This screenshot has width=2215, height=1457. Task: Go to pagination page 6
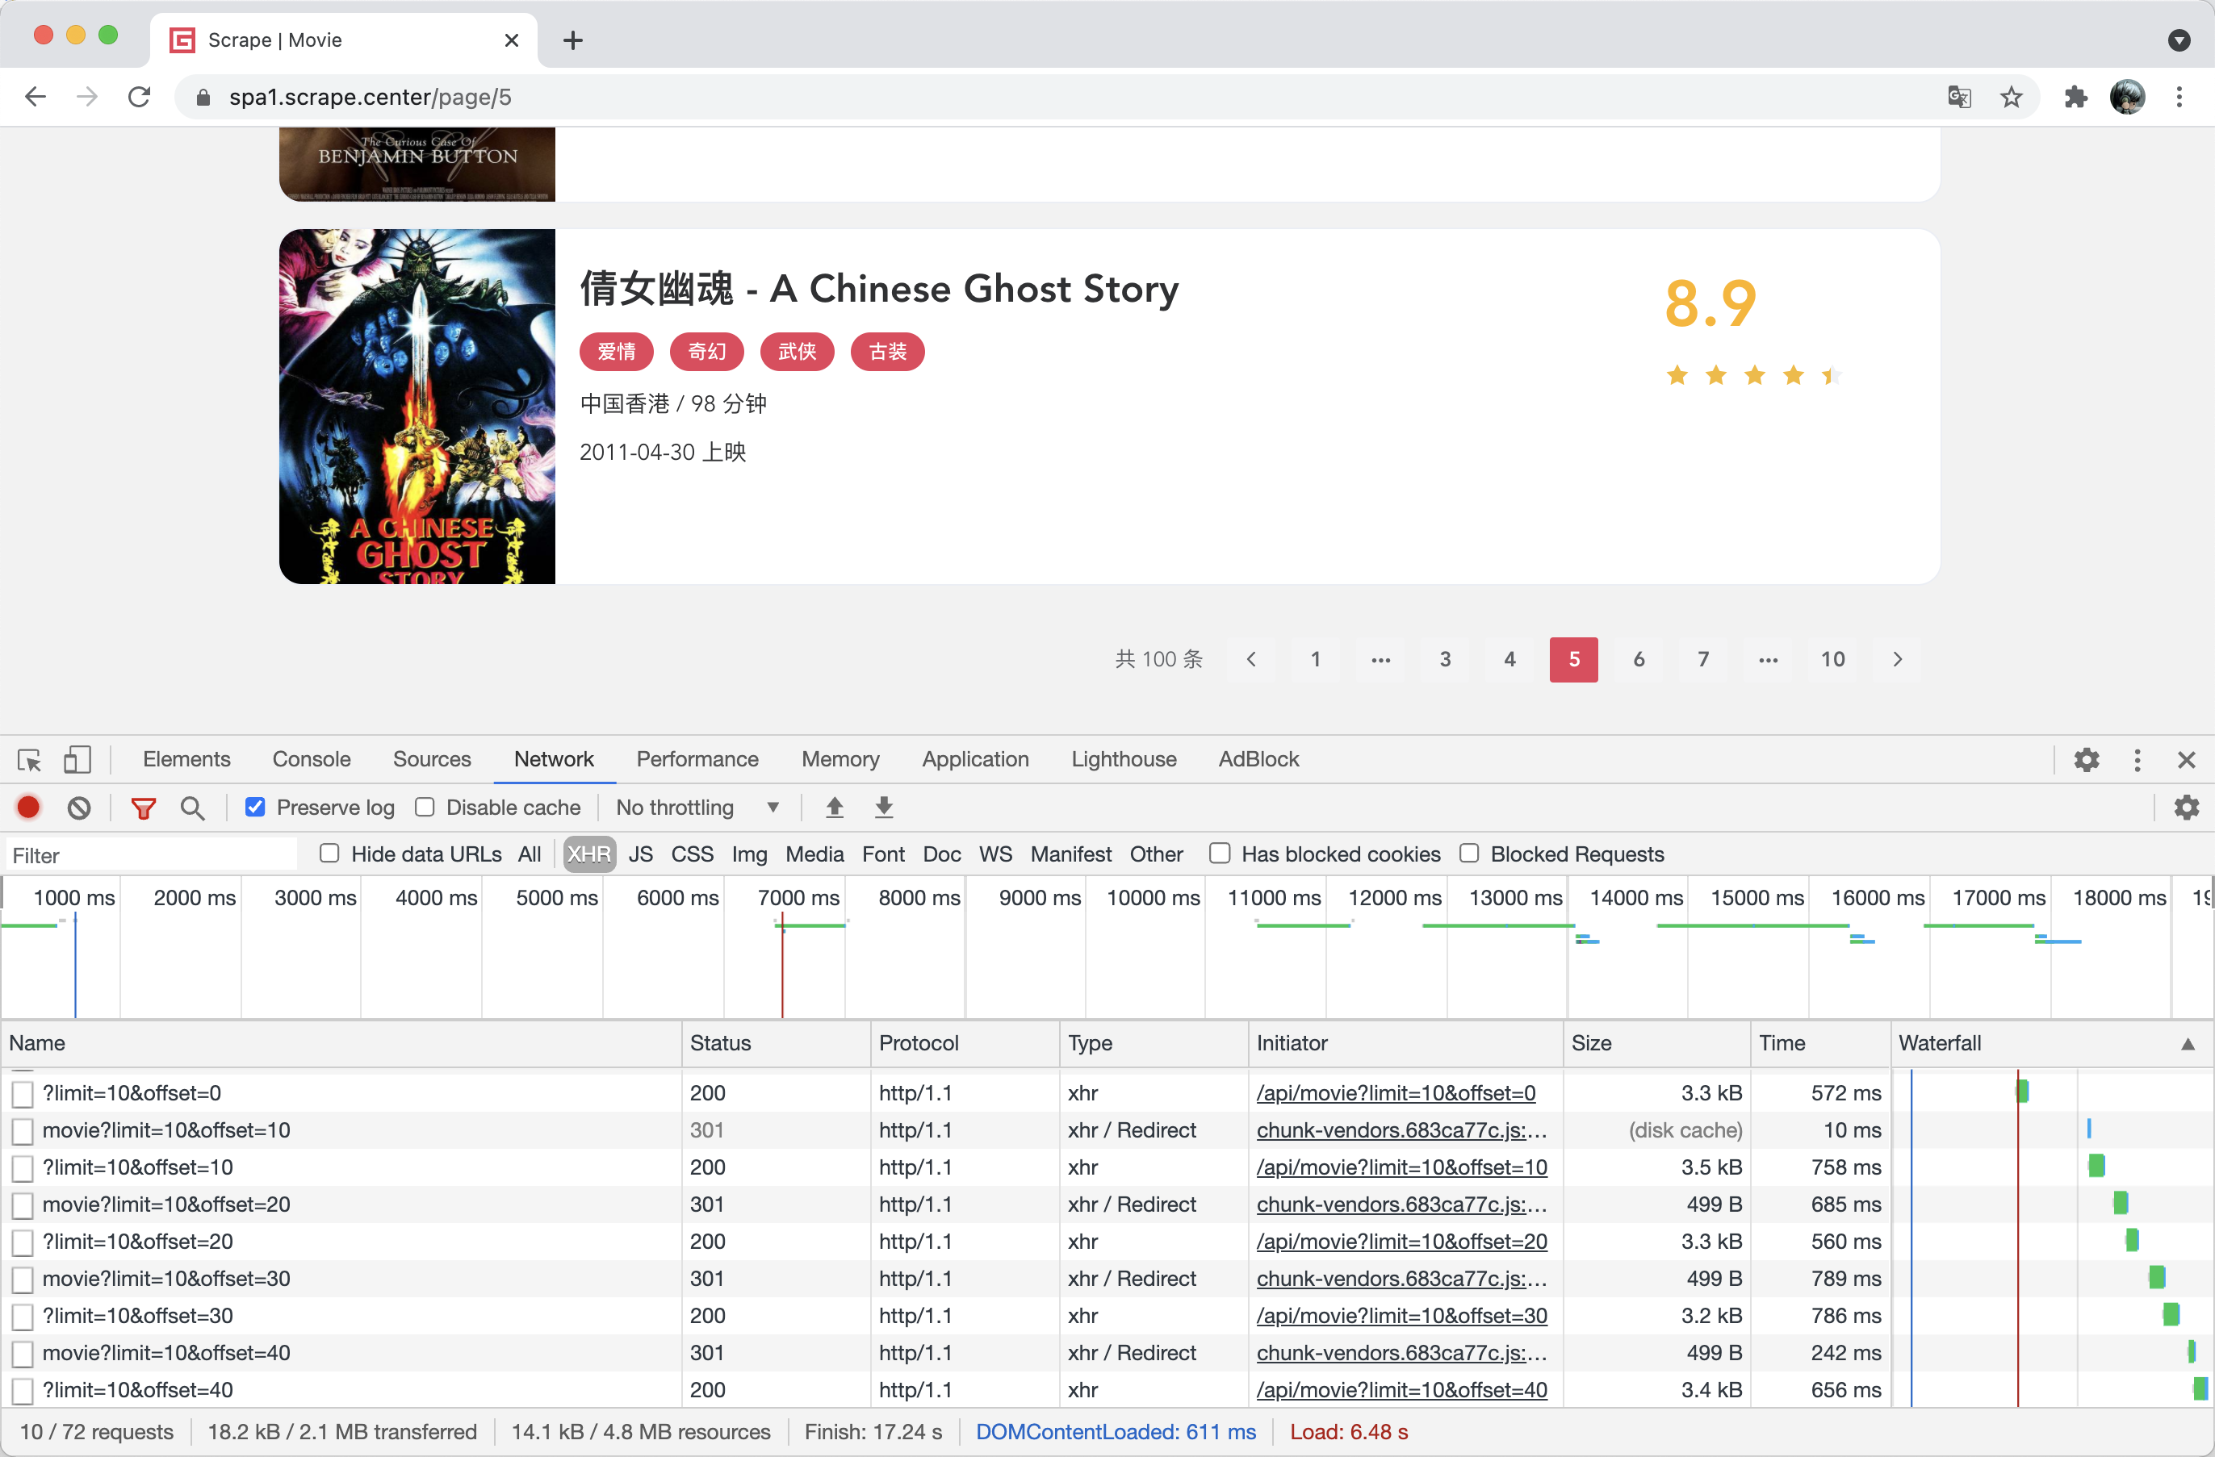(1639, 660)
